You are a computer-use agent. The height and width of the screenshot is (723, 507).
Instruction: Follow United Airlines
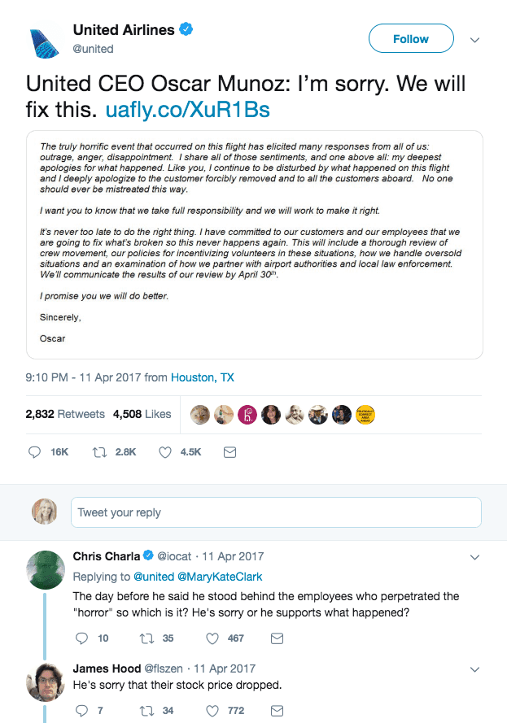[411, 39]
